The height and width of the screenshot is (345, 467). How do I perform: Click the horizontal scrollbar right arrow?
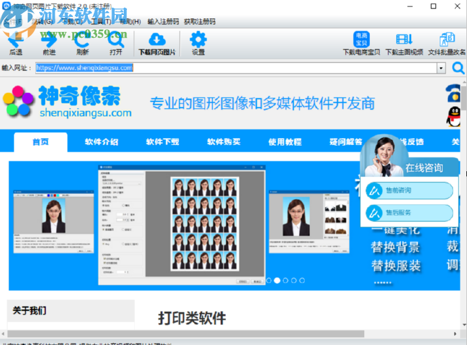pyautogui.click(x=455, y=334)
